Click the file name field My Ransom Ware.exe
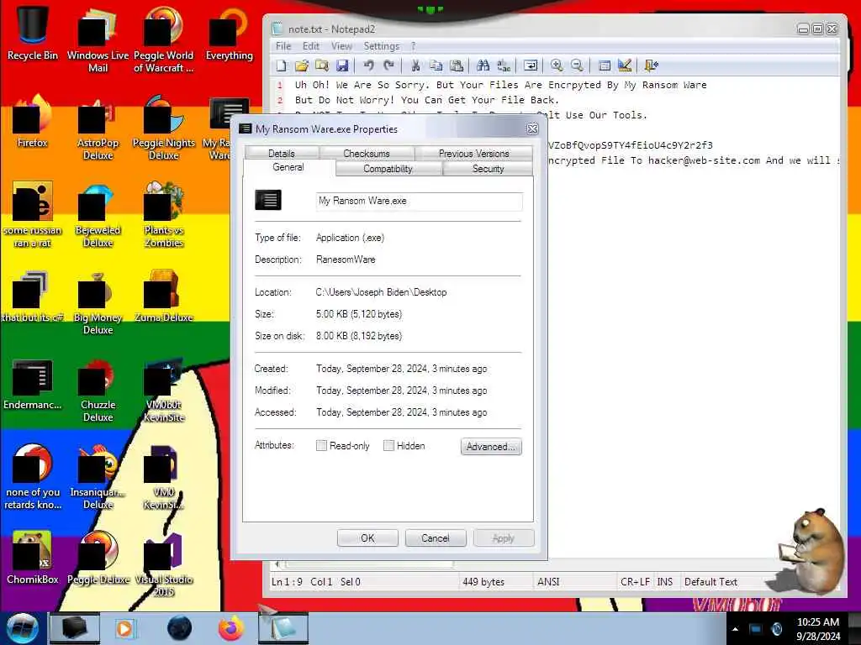 pos(419,202)
